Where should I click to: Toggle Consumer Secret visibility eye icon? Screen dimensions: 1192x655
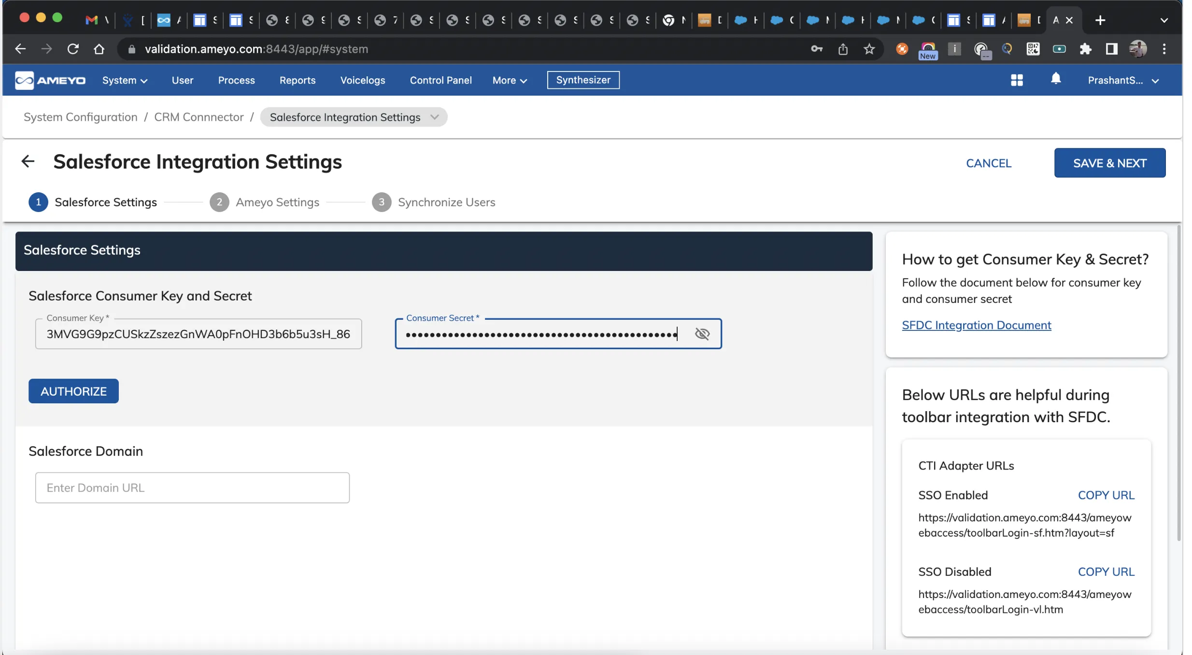click(x=702, y=334)
